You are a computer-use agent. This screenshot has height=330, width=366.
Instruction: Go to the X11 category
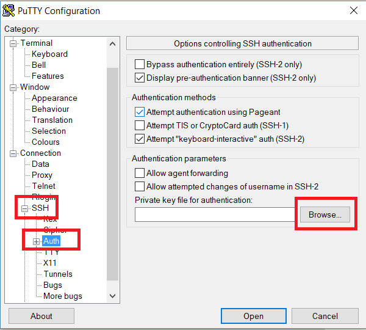(x=50, y=263)
